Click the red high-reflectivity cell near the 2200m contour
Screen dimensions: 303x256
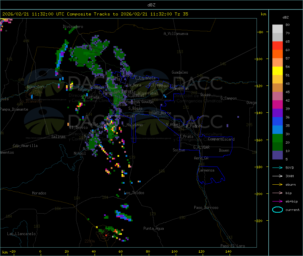pyautogui.click(x=106, y=235)
